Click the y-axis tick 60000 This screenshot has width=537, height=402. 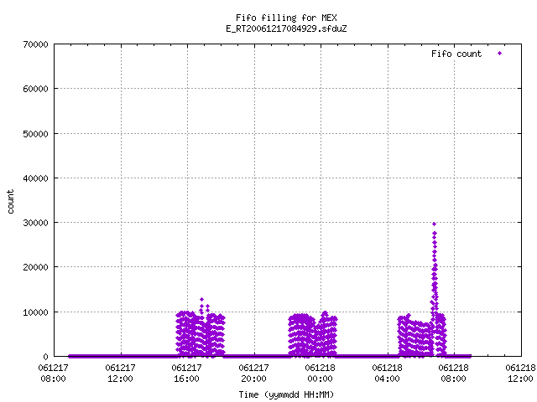35,89
